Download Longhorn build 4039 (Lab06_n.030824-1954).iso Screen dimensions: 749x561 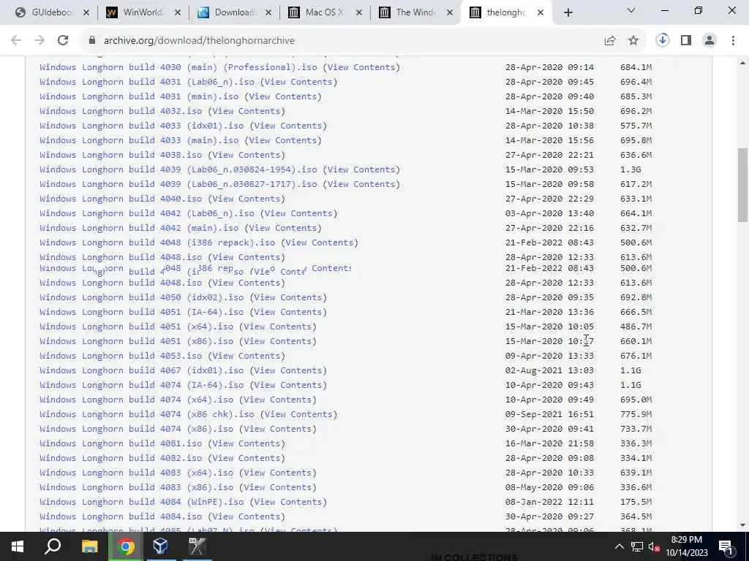[178, 169]
